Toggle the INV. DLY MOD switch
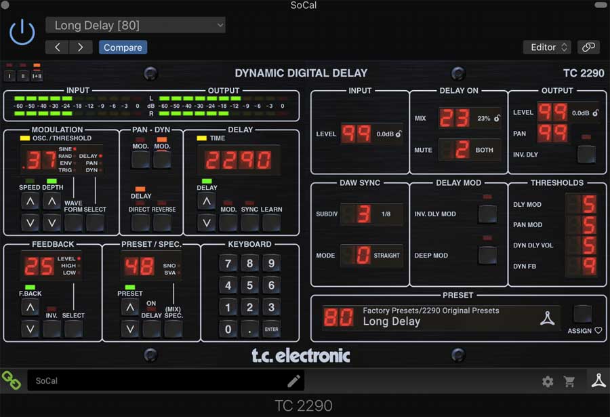This screenshot has height=417, width=610. (487, 214)
